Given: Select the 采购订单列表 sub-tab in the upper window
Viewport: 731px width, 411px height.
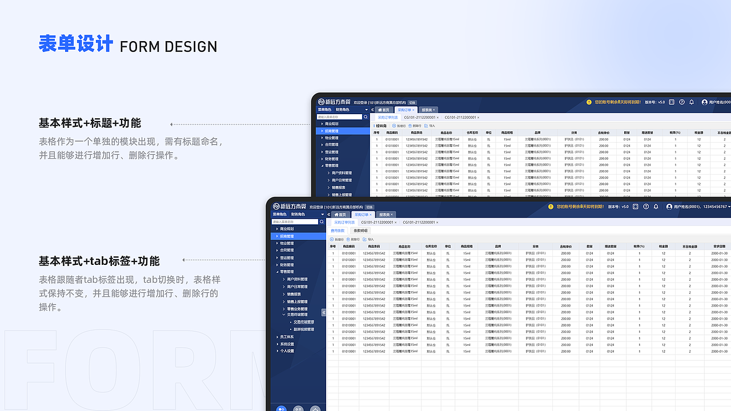Looking at the screenshot, I should tap(388, 118).
